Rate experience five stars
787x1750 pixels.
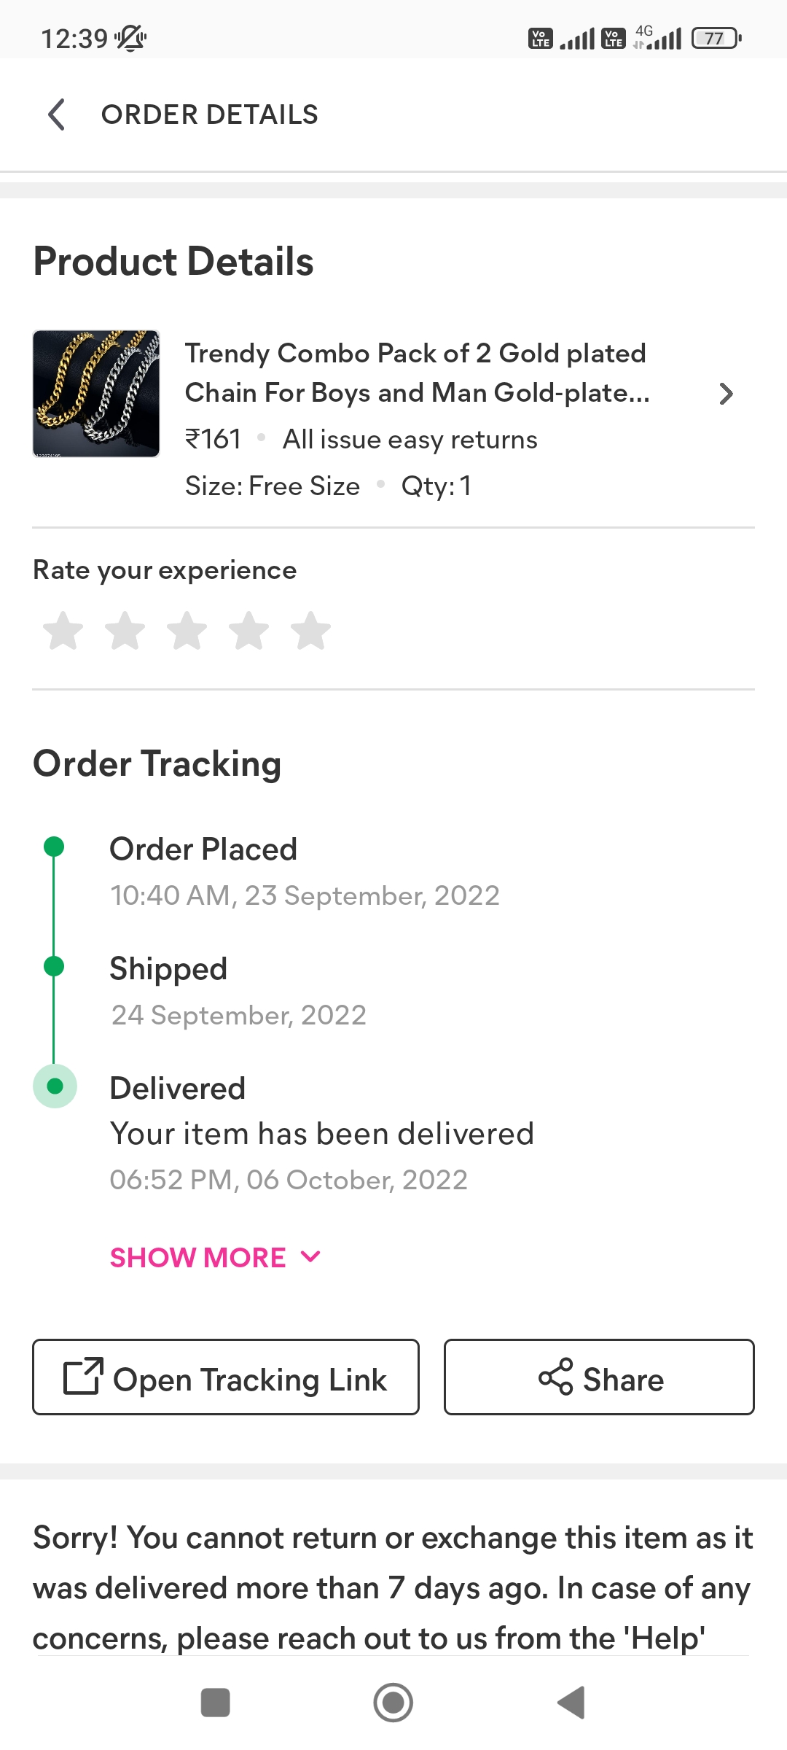(311, 631)
